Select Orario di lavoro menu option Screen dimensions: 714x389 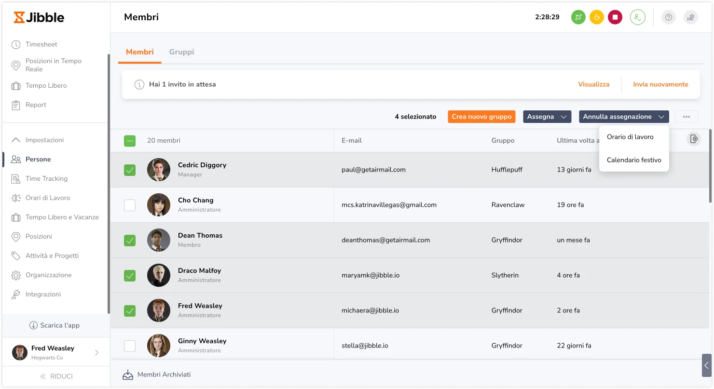pos(634,137)
